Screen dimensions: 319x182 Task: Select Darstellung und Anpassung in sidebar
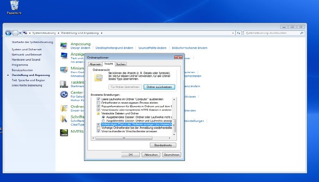[x=30, y=75]
